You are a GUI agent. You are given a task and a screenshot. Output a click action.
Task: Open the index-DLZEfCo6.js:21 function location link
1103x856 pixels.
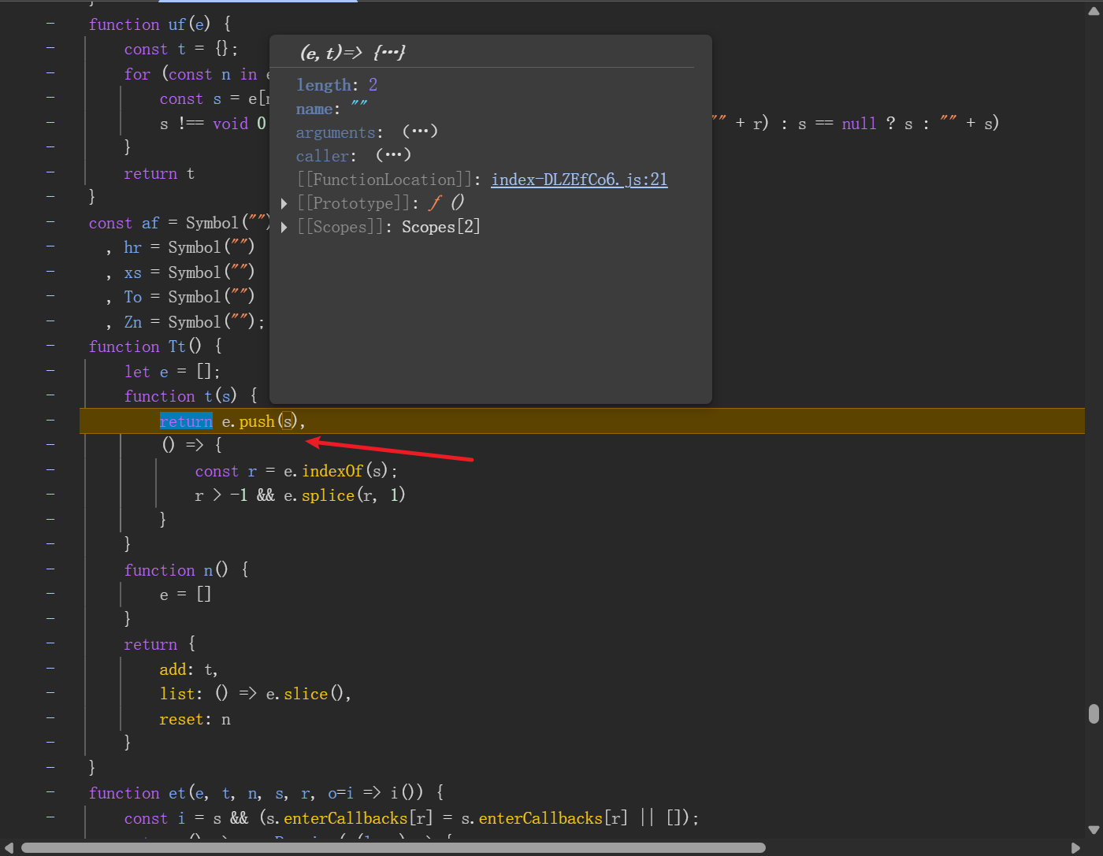click(579, 180)
